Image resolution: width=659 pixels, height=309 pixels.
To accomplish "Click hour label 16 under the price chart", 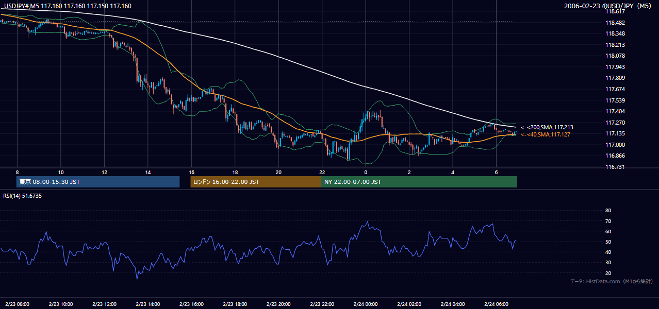I will tap(191, 172).
